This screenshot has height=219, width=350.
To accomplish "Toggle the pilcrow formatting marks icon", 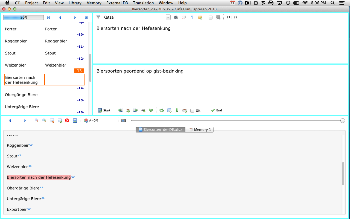I will point(192,18).
